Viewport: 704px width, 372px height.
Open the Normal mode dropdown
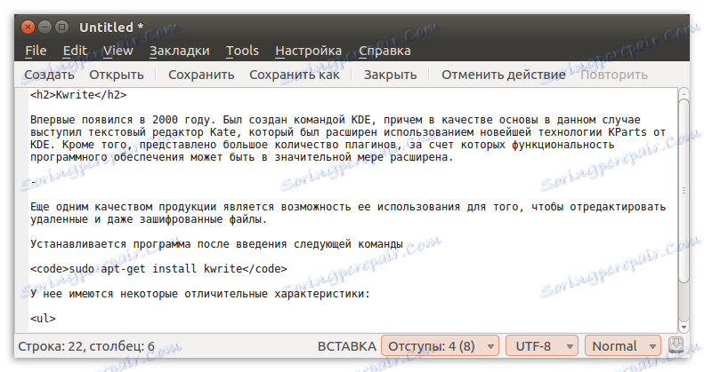point(623,346)
